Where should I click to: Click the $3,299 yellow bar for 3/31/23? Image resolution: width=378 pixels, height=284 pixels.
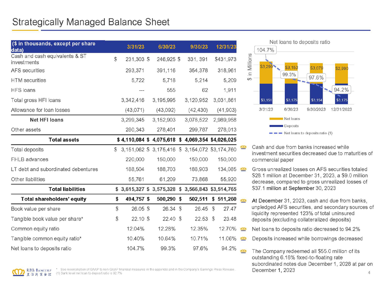[x=266, y=73]
